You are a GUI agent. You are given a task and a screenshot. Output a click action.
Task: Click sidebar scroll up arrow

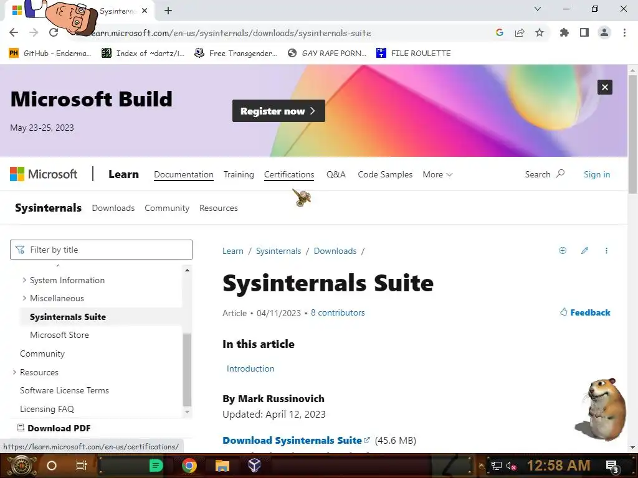pyautogui.click(x=187, y=270)
